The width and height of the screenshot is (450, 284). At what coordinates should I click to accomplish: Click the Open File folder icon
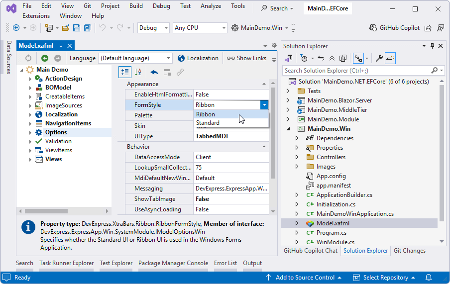pos(66,28)
